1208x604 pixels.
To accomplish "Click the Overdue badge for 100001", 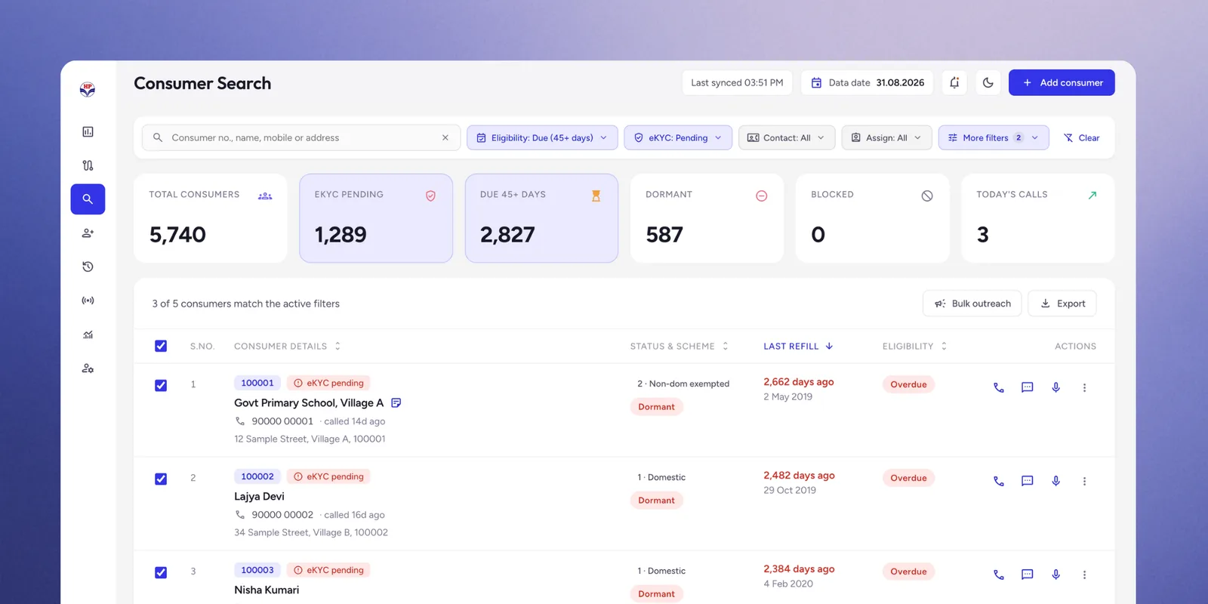I will (x=908, y=384).
